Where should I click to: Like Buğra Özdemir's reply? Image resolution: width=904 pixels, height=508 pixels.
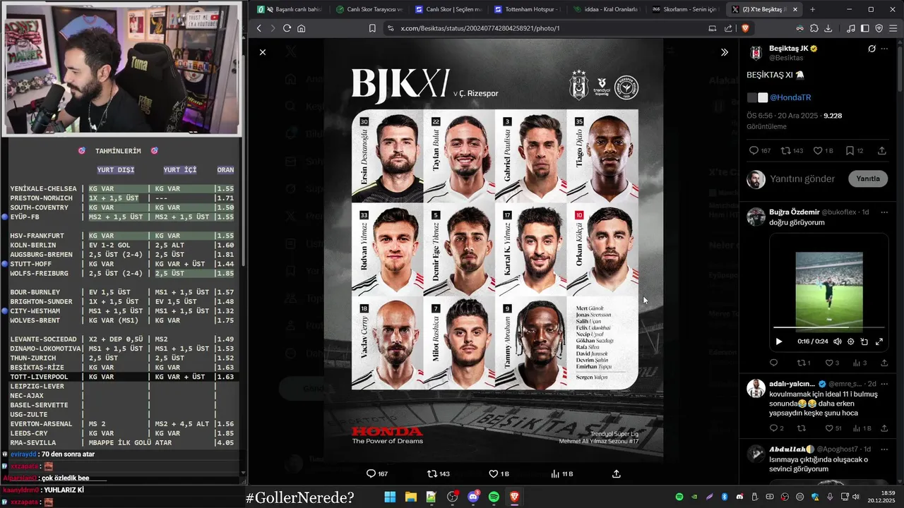click(x=828, y=363)
